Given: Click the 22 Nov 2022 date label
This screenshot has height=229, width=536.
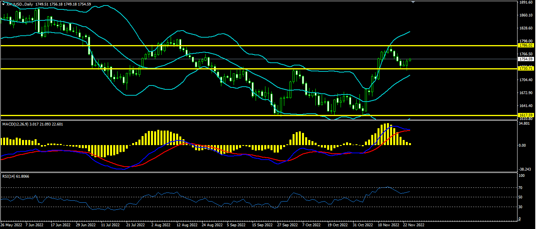Looking at the screenshot, I should tap(414, 225).
